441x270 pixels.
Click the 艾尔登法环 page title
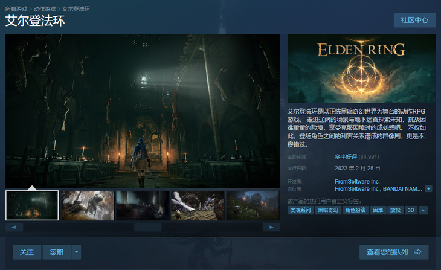tap(35, 21)
